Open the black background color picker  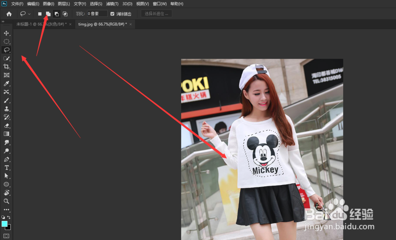point(9,228)
